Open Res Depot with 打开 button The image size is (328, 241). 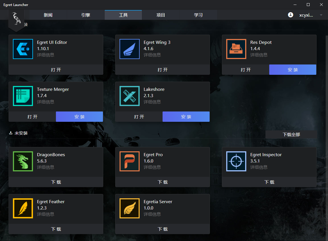pos(246,70)
